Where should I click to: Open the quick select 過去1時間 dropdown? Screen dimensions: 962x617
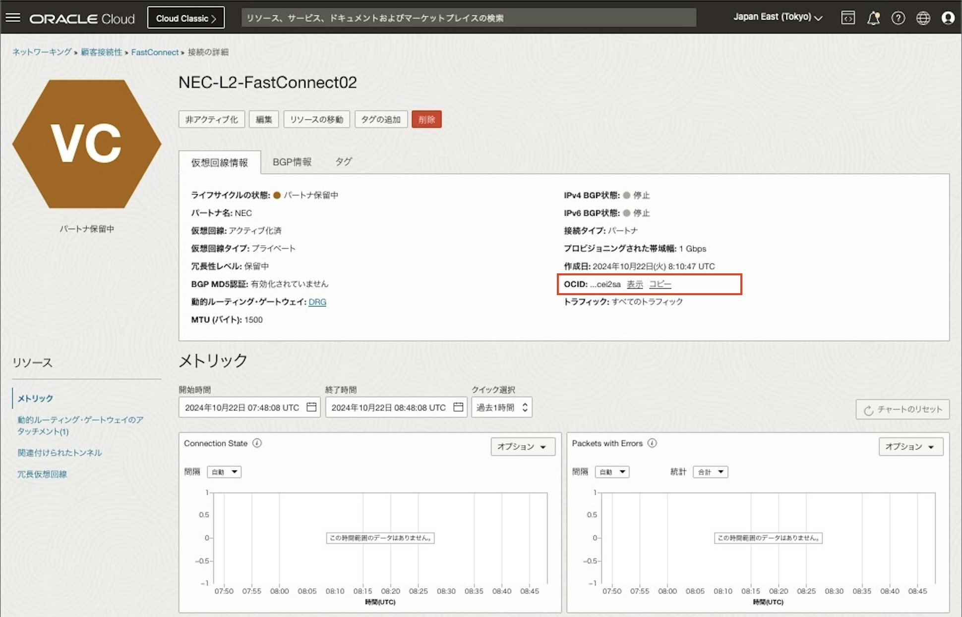[x=501, y=408]
